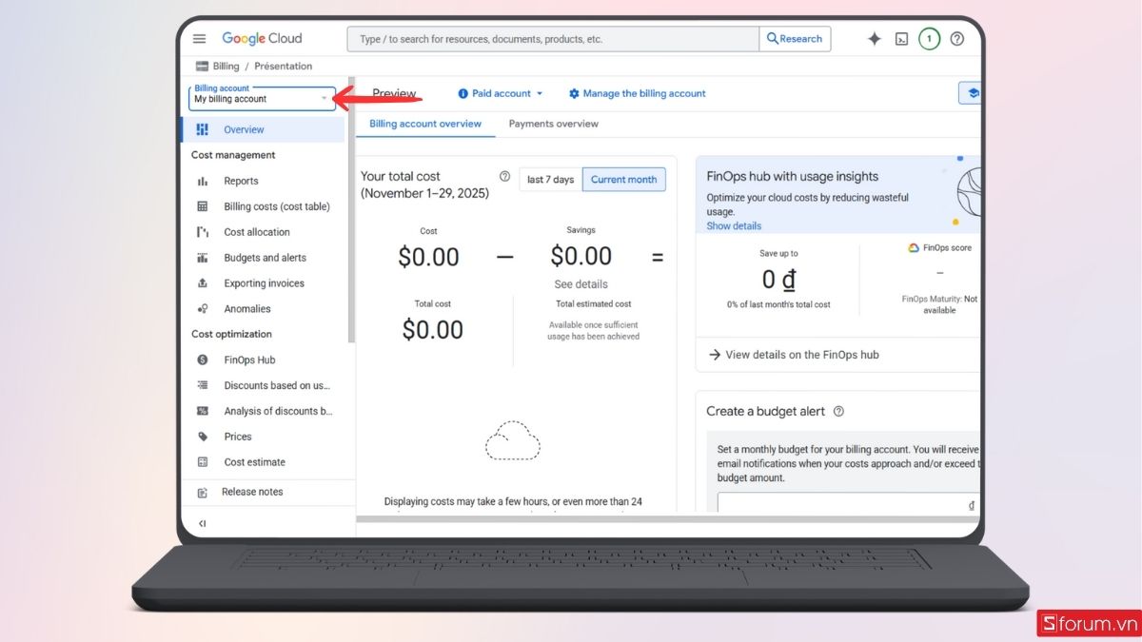1142x642 pixels.
Task: Click the Analysis of discounts percent icon
Action: [x=202, y=411]
